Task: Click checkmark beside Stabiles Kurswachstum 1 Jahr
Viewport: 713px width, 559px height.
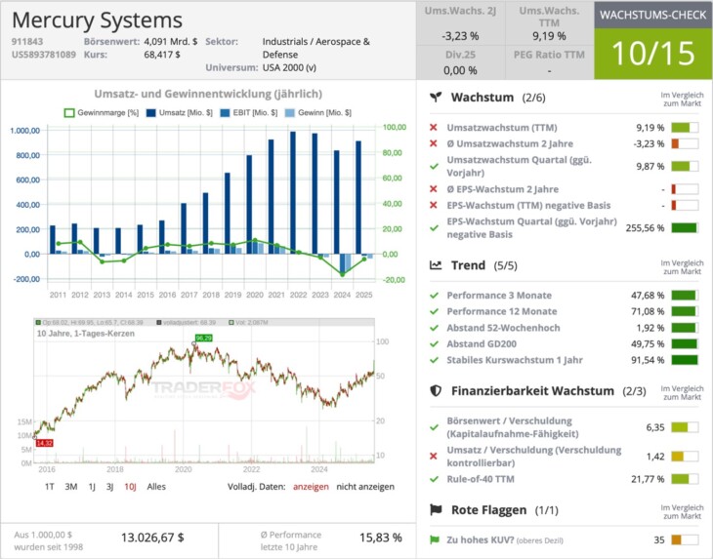Action: pyautogui.click(x=434, y=360)
